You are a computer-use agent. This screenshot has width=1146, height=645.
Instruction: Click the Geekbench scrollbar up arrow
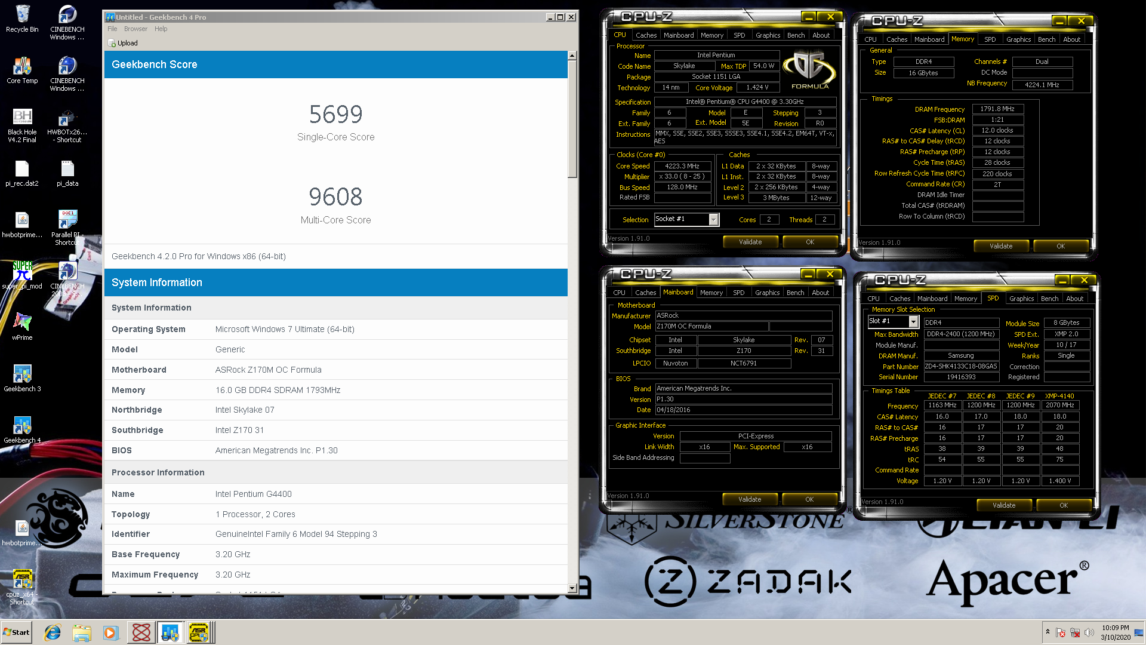click(x=572, y=56)
